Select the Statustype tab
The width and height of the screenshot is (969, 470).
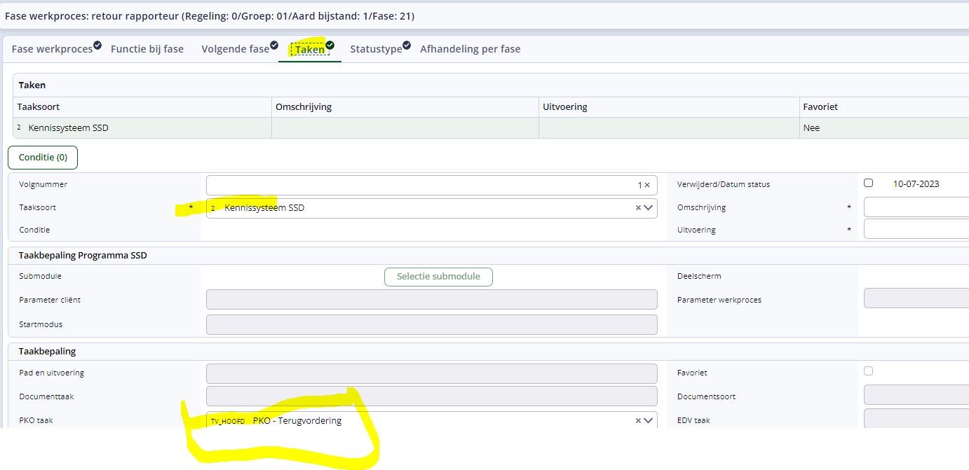pyautogui.click(x=376, y=49)
